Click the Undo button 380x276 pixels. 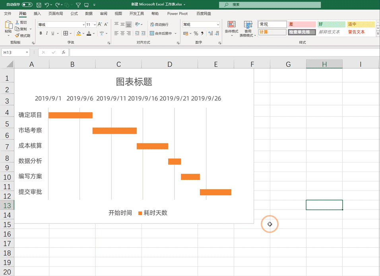(48, 4)
